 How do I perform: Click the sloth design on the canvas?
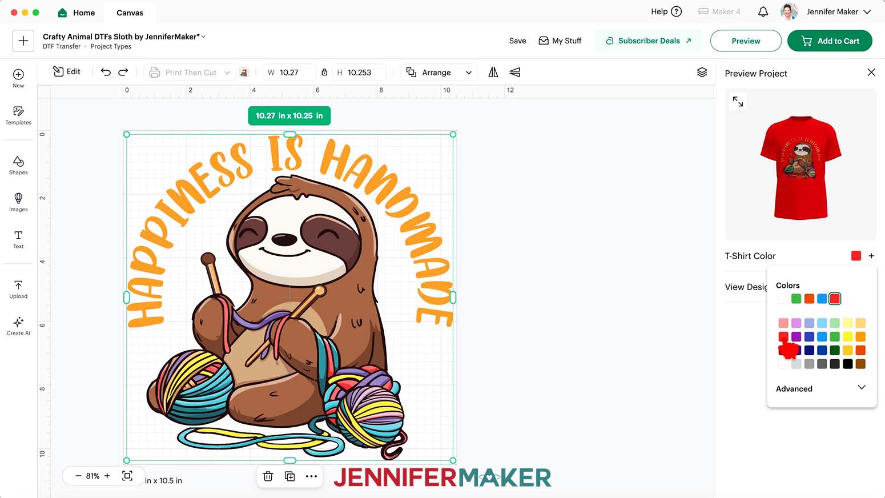(290, 297)
